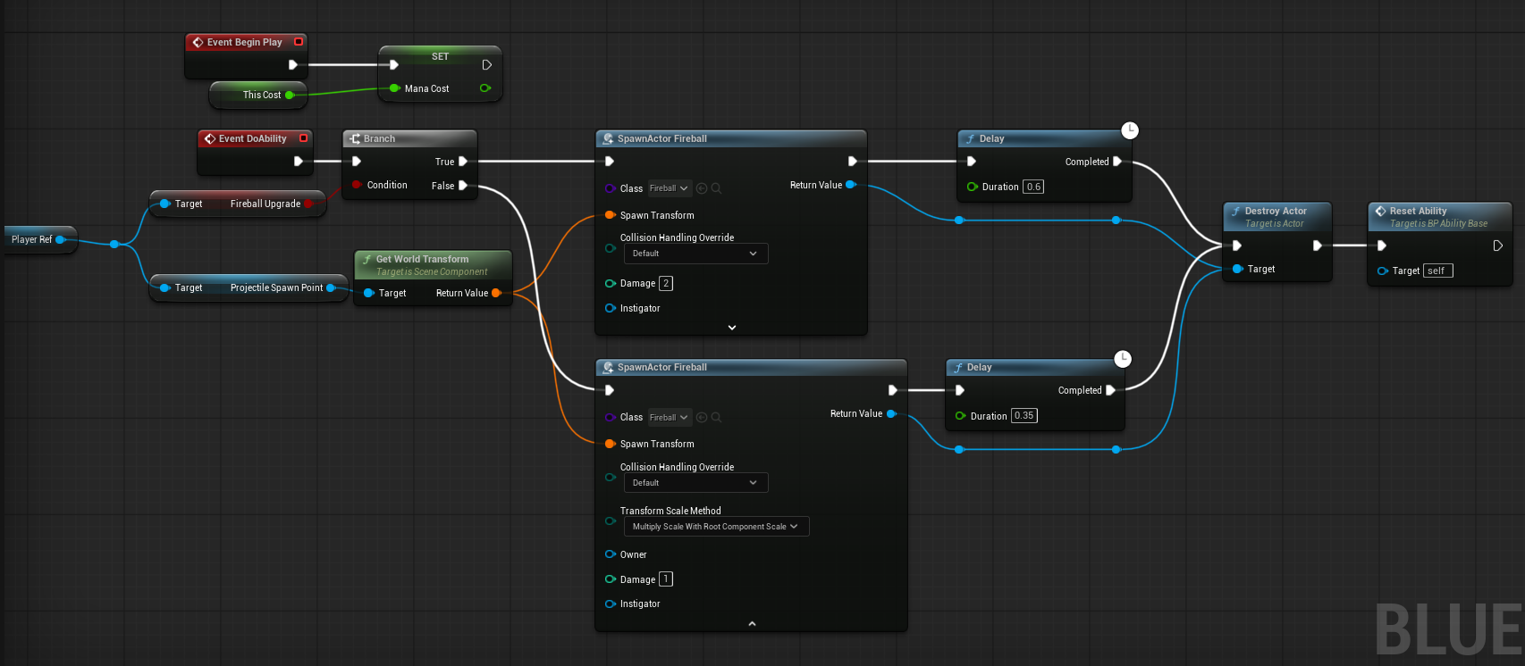Click the Event Begin Play delegate pin
The width and height of the screenshot is (1525, 666).
tap(299, 41)
